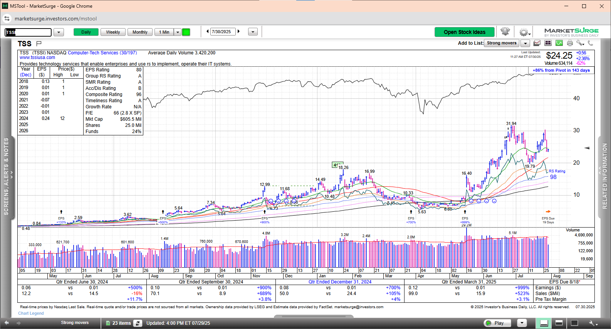Click the Group RS Rating A row
Image resolution: width=611 pixels, height=329 pixels.
tap(113, 76)
